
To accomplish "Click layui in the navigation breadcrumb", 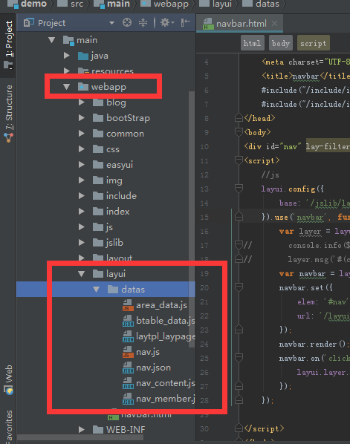I will (x=222, y=4).
